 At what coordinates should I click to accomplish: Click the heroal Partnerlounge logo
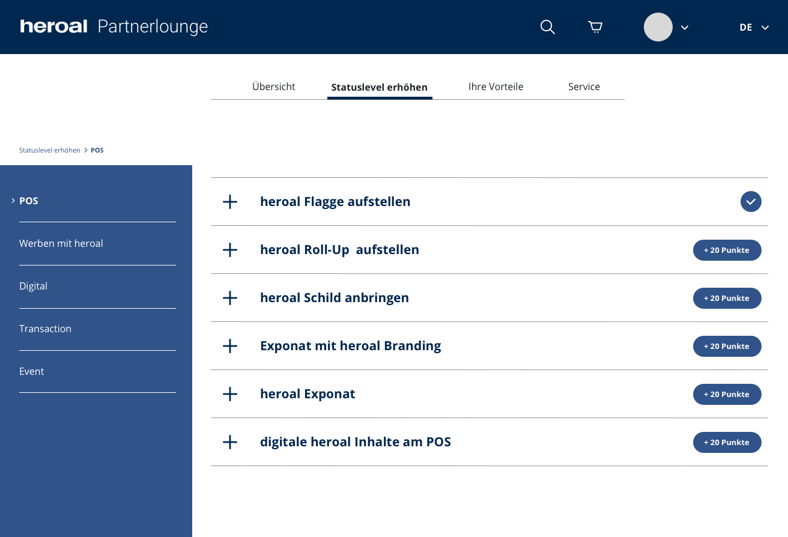coord(114,26)
